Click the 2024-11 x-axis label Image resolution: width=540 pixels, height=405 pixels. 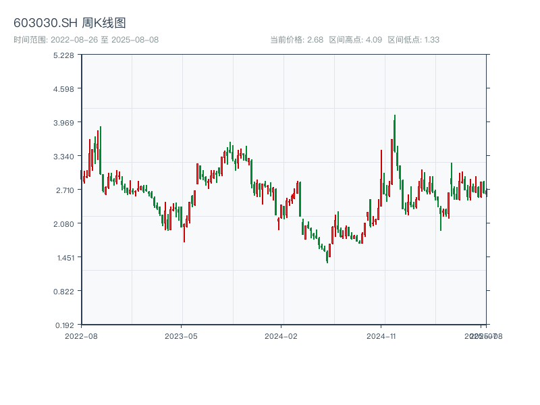pyautogui.click(x=381, y=336)
